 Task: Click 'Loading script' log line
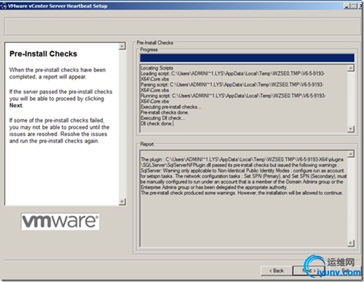coord(233,76)
